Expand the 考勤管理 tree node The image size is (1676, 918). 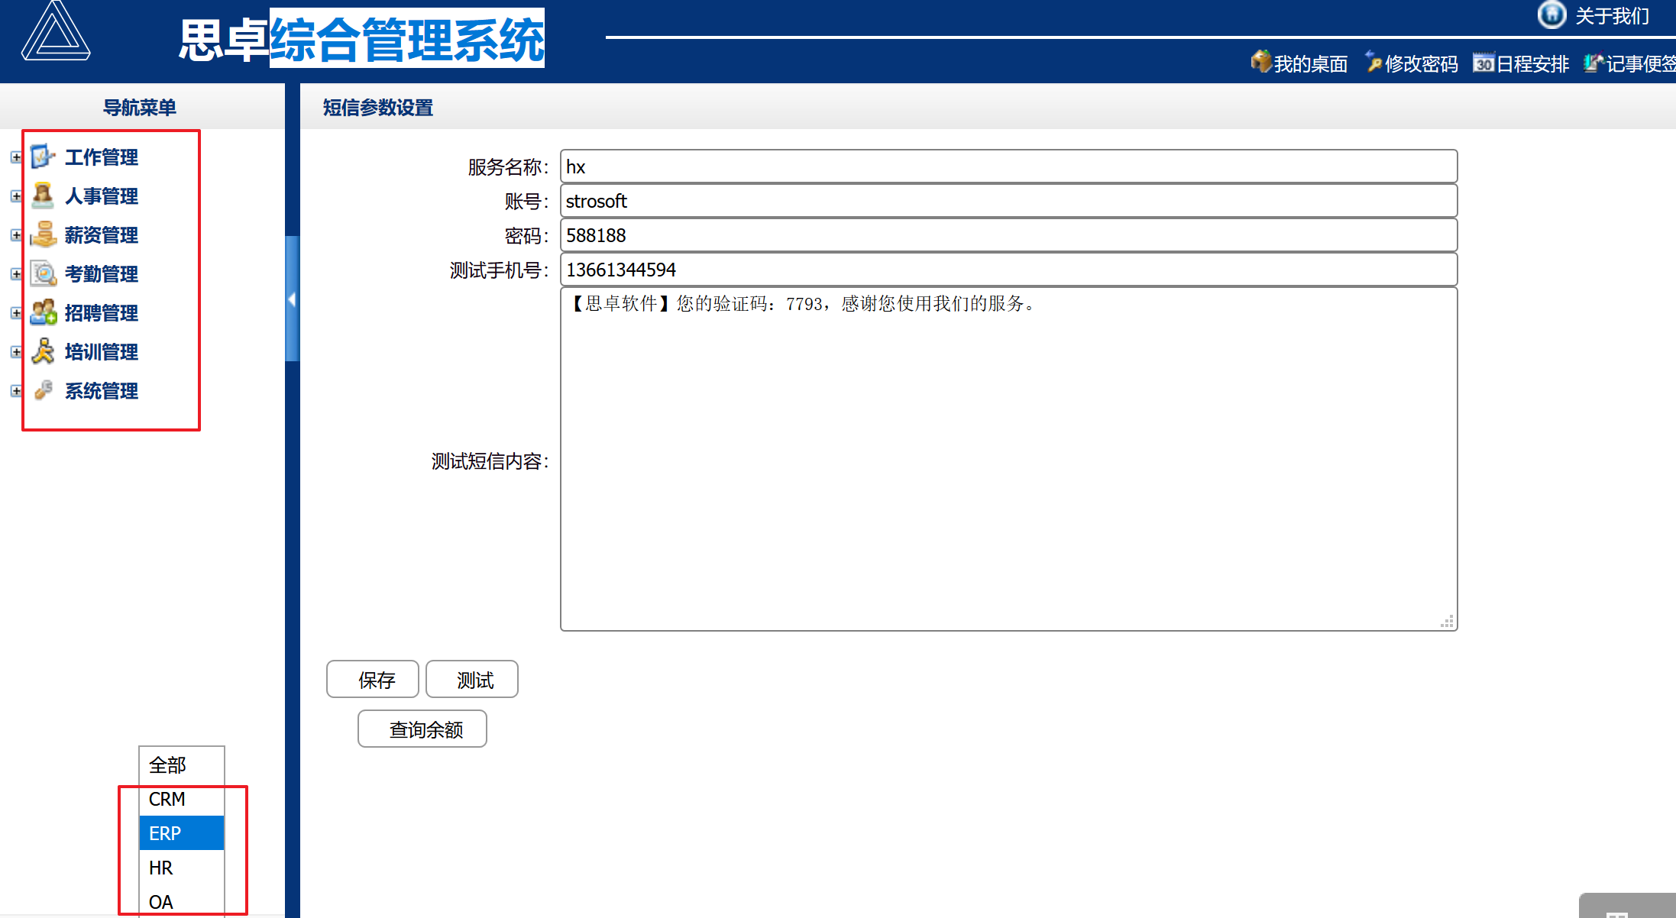[16, 273]
